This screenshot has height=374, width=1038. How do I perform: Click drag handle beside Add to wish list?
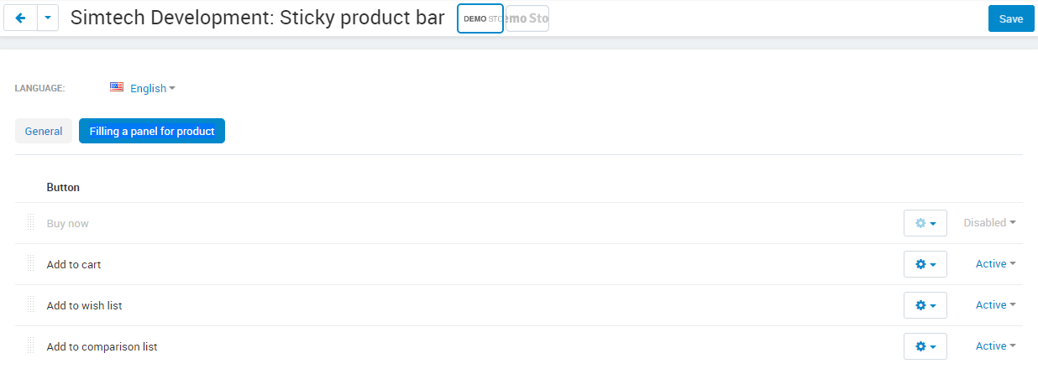tap(30, 305)
